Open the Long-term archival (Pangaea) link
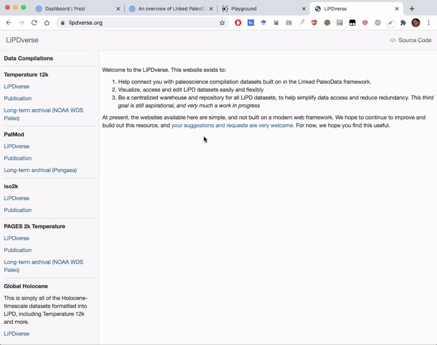The image size is (437, 345). pos(40,170)
